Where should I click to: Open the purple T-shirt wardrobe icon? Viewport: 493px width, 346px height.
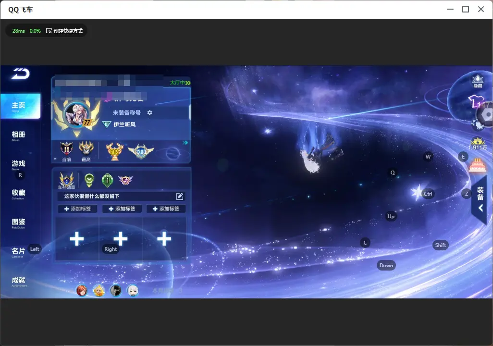coord(476,102)
